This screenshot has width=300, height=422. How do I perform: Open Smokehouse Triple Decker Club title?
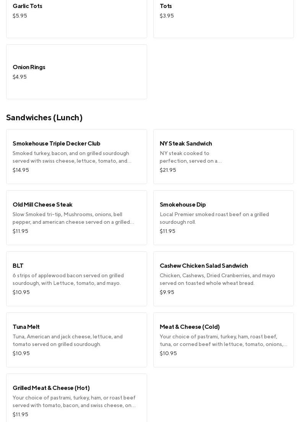pos(57,144)
